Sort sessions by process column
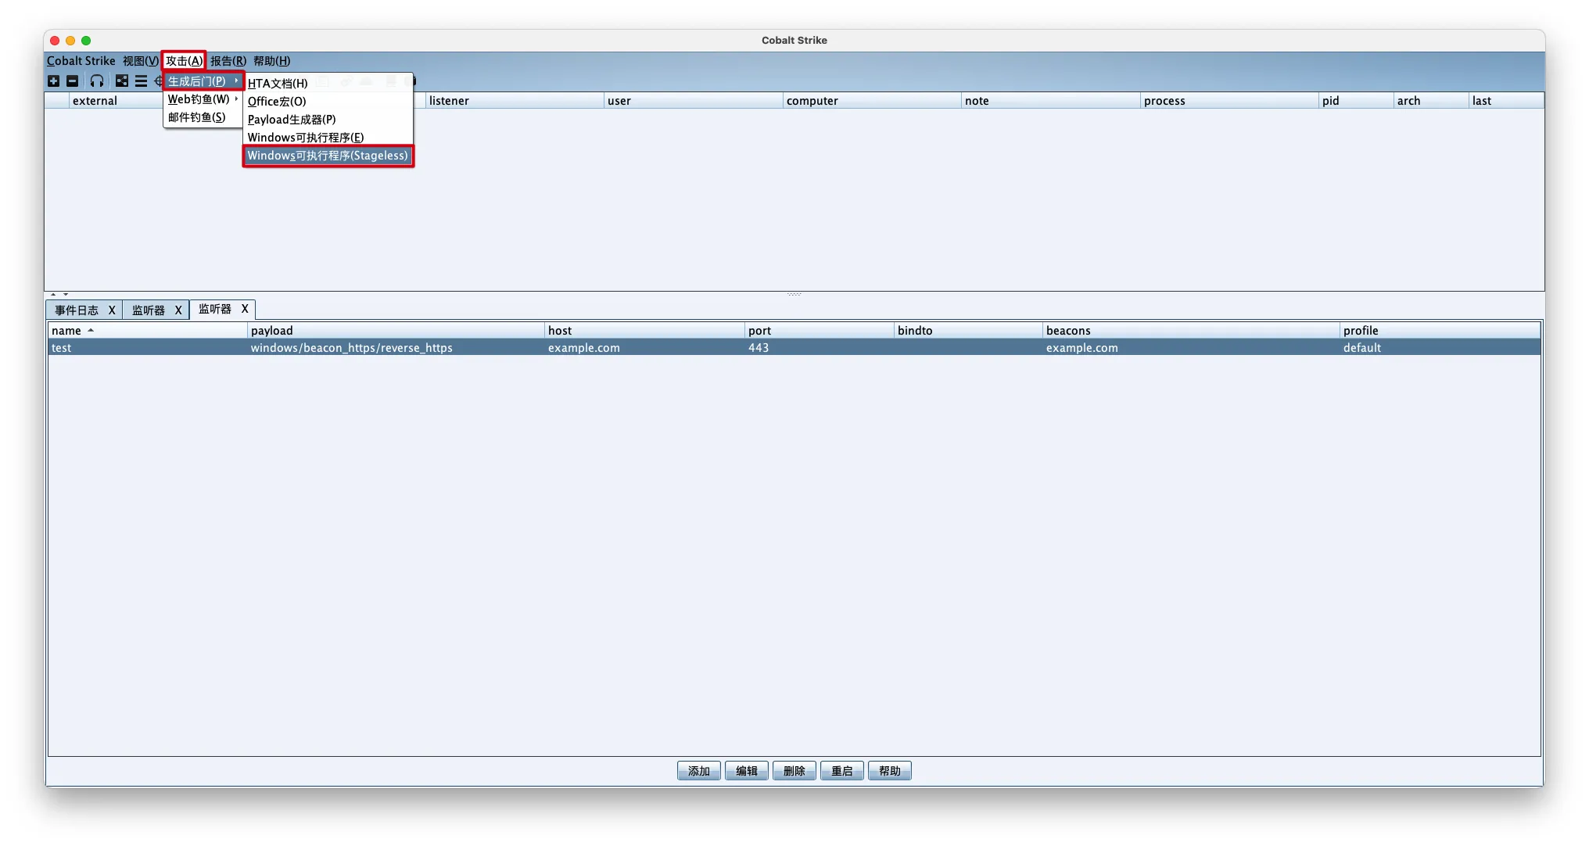Image resolution: width=1589 pixels, height=846 pixels. [1229, 101]
